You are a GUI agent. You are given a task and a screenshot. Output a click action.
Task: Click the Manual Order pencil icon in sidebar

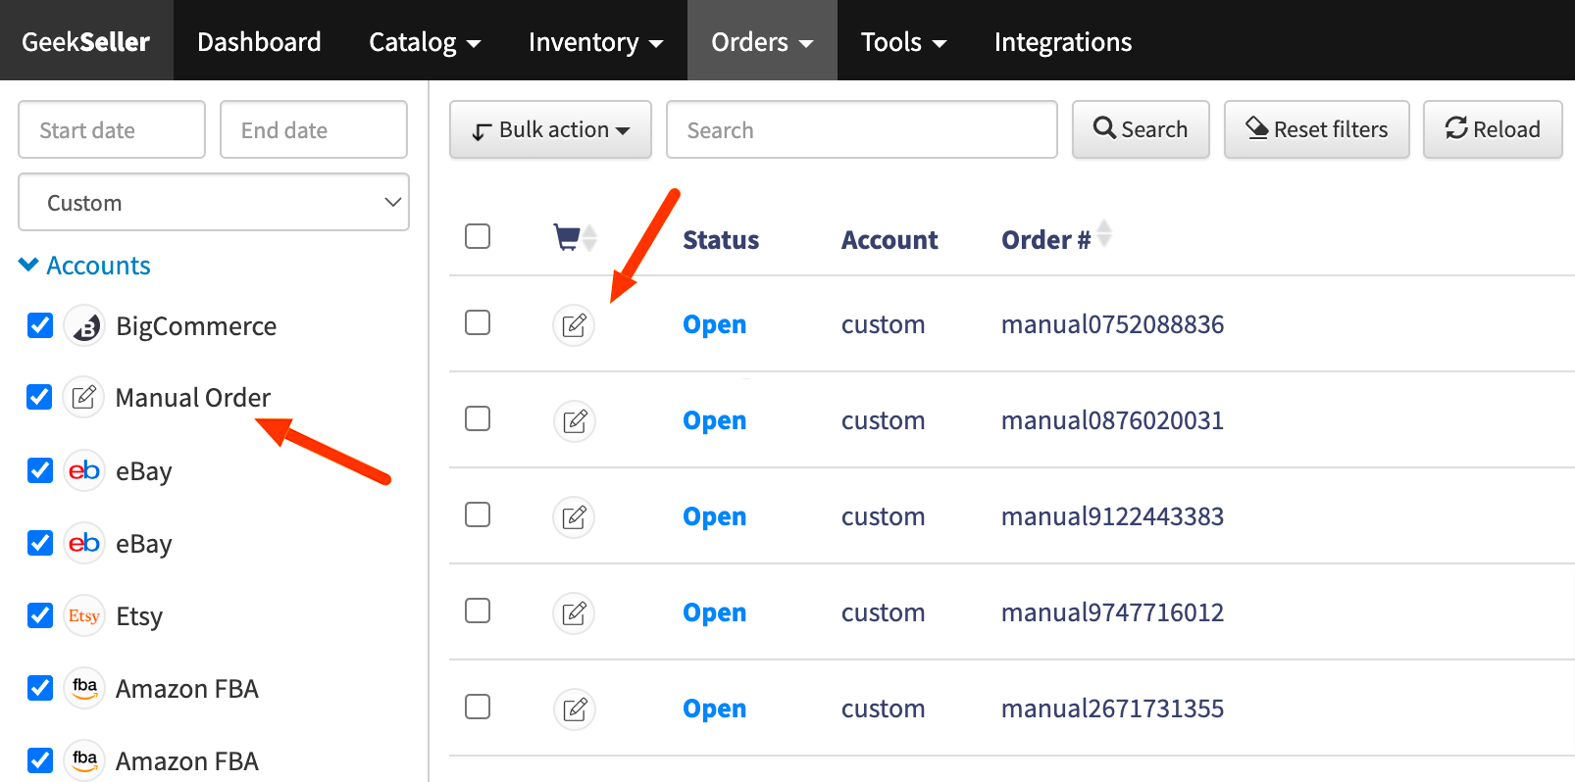coord(84,397)
